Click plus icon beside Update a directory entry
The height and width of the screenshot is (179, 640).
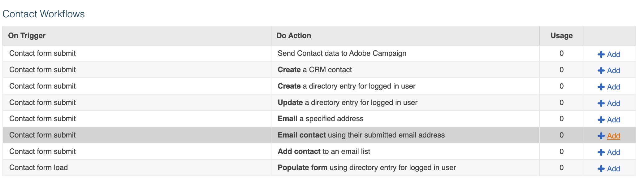[601, 103]
